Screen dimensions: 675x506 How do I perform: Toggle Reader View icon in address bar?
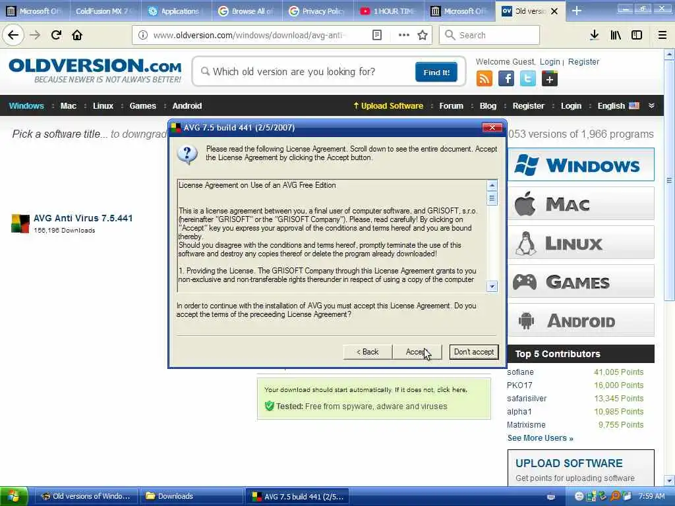tap(376, 35)
